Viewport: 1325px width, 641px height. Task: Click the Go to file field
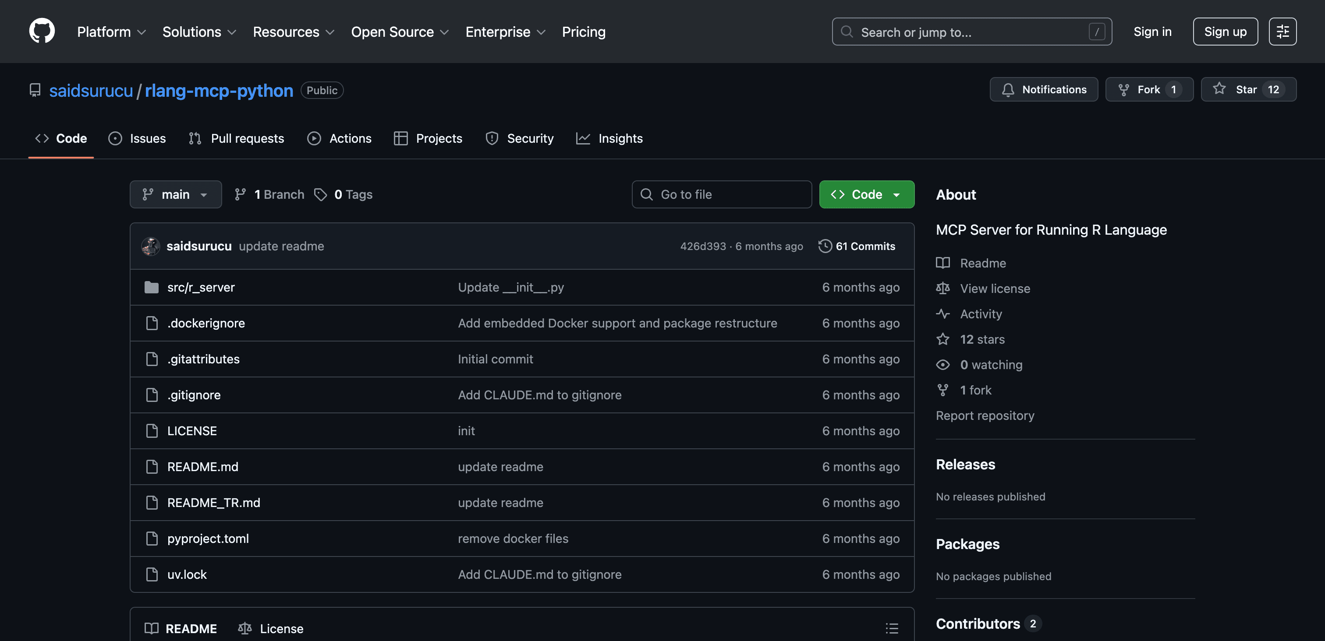point(721,194)
